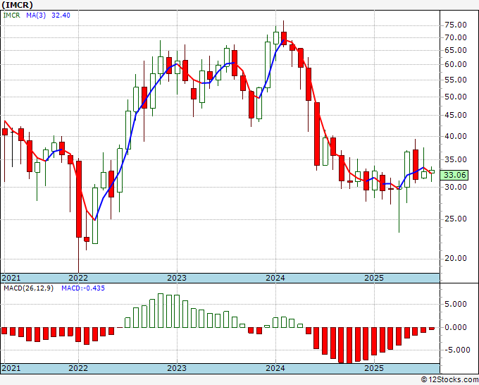Click the 40.00 price axis label
The height and width of the screenshot is (385, 479).
pyautogui.click(x=456, y=136)
